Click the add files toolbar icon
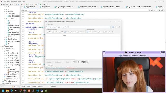Image resolution: width=166 pixels, height=93 pixels. (x=4, y=4)
